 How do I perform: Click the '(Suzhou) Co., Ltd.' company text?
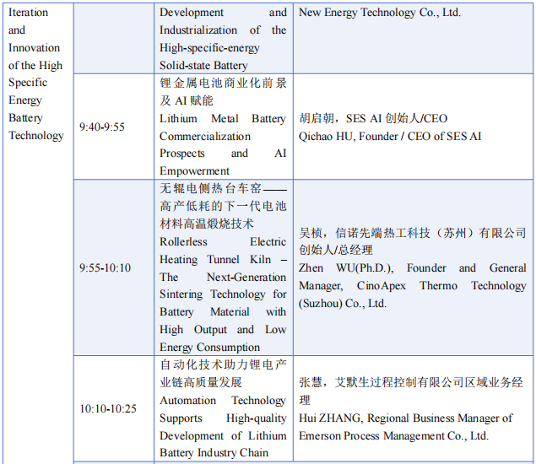(x=342, y=304)
